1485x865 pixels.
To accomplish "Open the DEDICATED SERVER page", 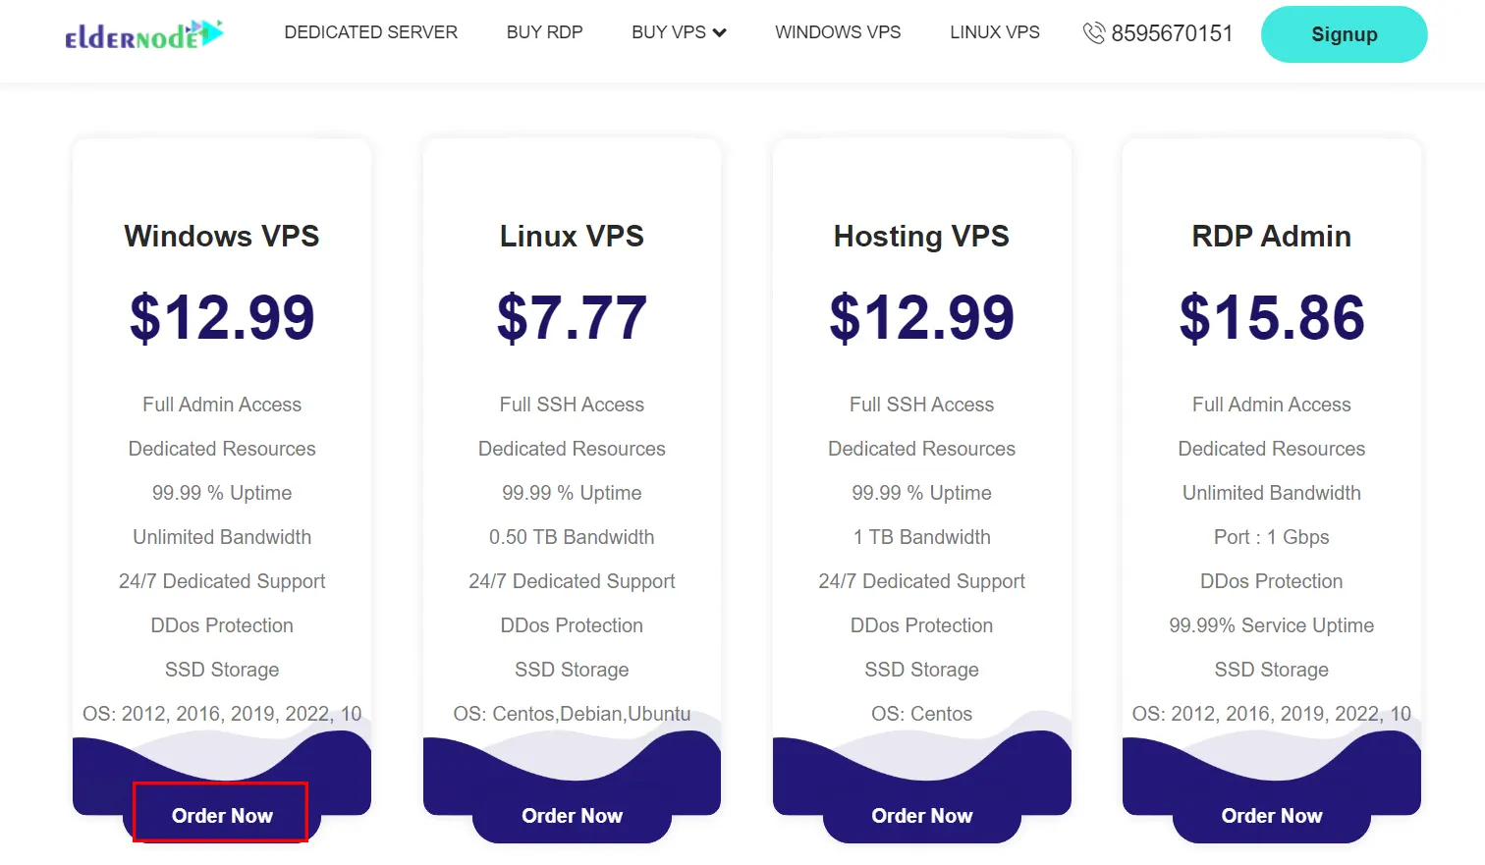I will [370, 32].
